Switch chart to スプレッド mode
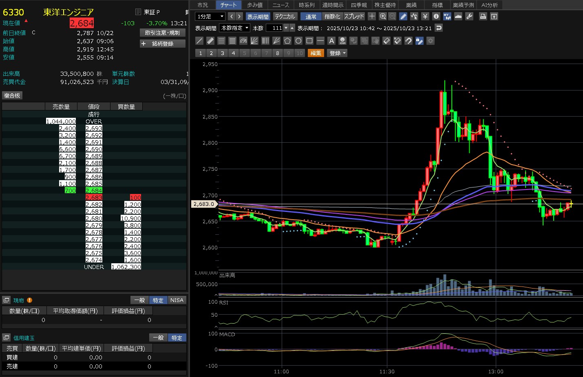Image resolution: width=583 pixels, height=377 pixels. pos(354,17)
